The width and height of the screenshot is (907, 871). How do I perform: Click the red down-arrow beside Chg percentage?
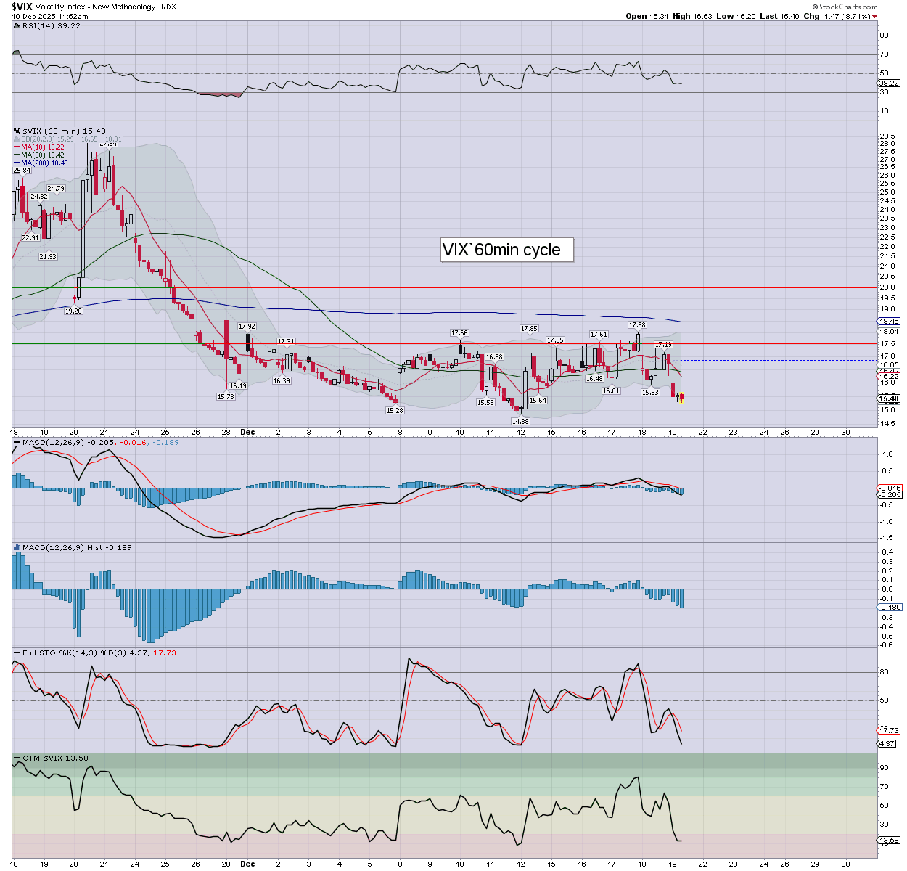pyautogui.click(x=874, y=17)
